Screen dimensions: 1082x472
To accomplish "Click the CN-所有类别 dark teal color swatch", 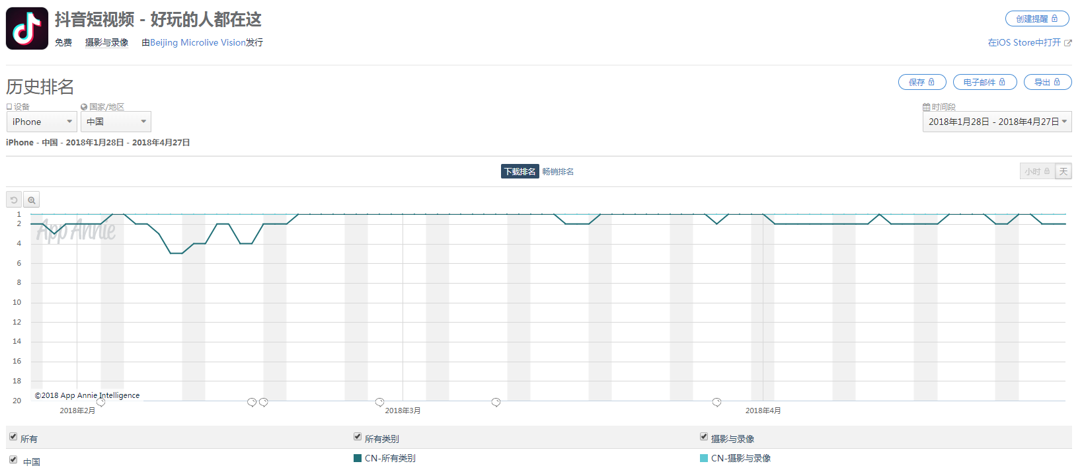I will coord(358,458).
